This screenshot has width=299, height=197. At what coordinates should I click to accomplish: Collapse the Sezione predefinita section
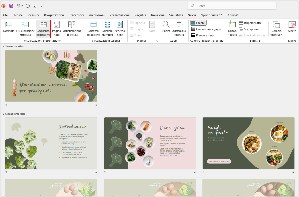click(3, 46)
